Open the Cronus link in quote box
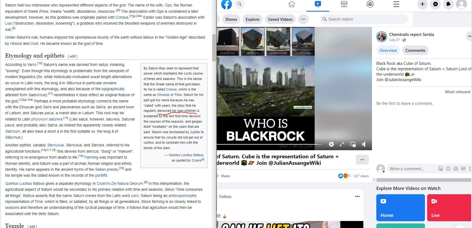The width and height of the screenshot is (472, 228). coord(171,89)
